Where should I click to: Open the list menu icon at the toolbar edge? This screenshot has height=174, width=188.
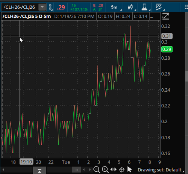pos(186,7)
